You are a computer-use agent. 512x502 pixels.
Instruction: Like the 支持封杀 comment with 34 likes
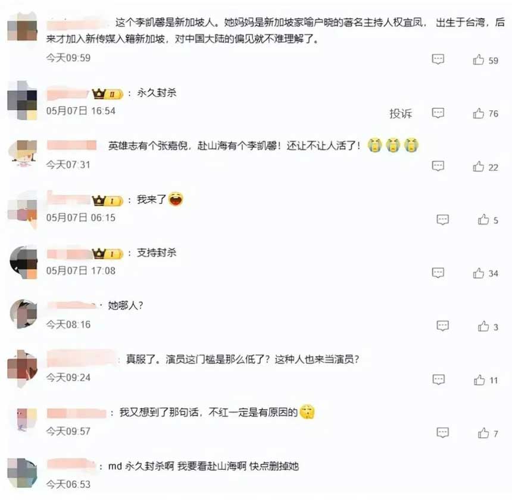click(479, 273)
